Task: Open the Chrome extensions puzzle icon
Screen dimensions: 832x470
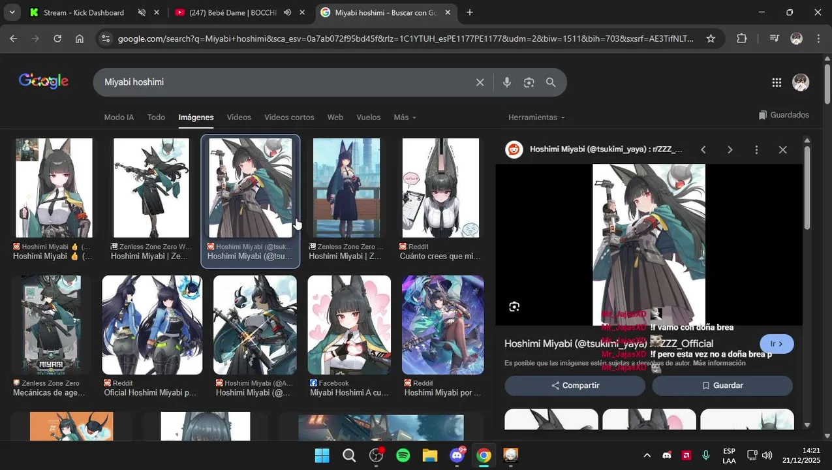Action: [741, 39]
